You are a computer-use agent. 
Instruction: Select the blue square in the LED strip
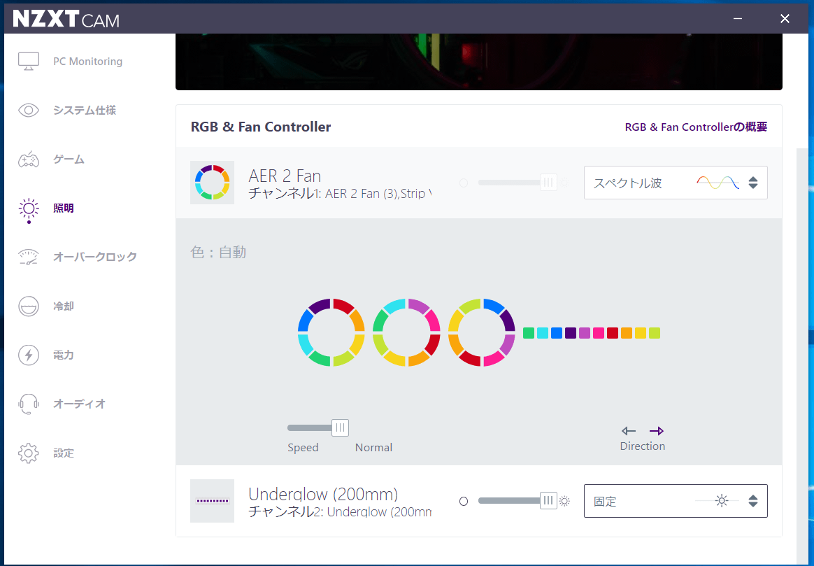click(557, 333)
